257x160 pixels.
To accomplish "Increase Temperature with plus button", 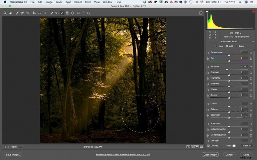I will (251, 53).
